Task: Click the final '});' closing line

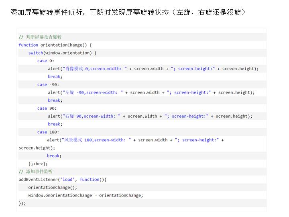Action: pos(22,203)
